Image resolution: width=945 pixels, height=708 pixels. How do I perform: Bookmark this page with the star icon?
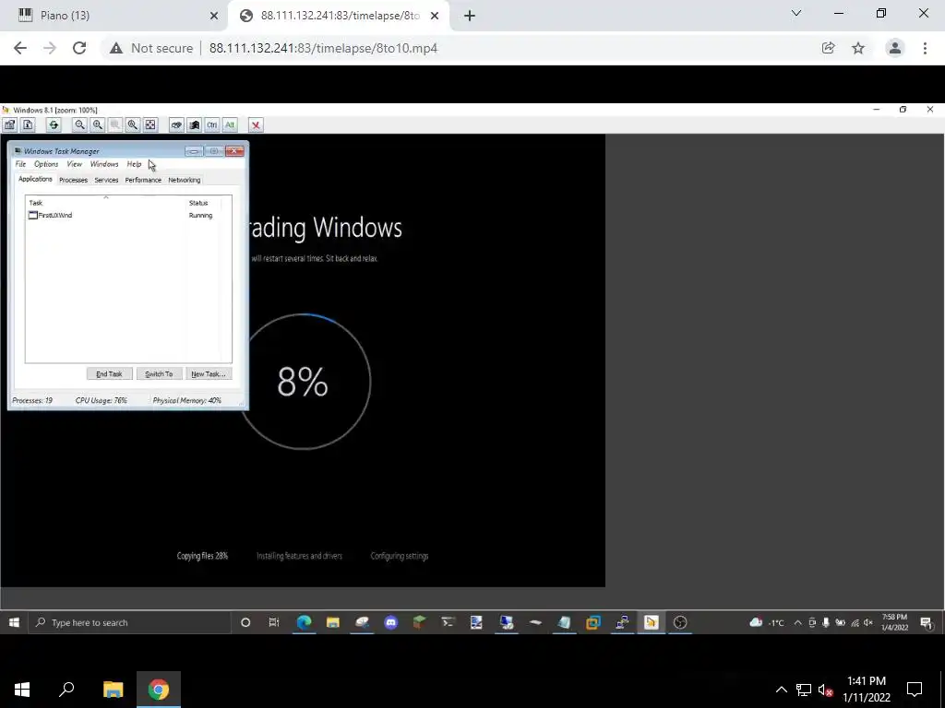[x=858, y=48]
